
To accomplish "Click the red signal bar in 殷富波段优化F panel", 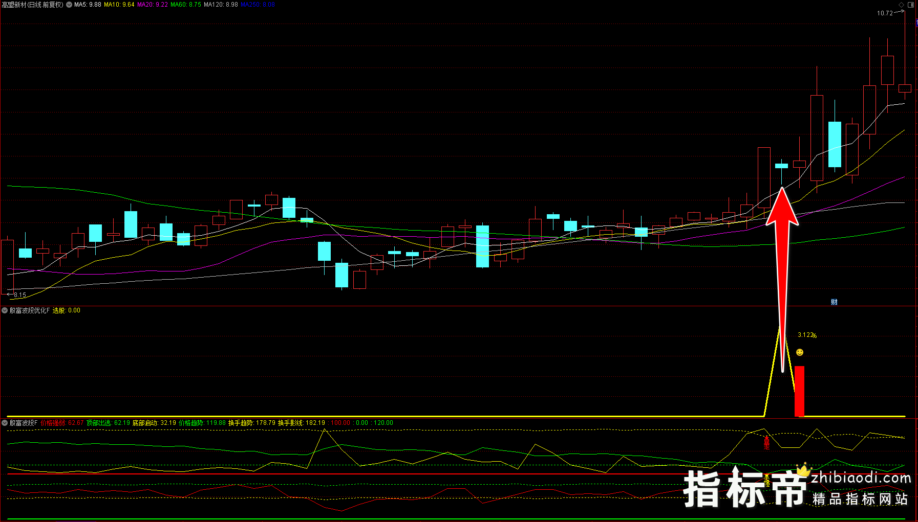I will tap(799, 391).
